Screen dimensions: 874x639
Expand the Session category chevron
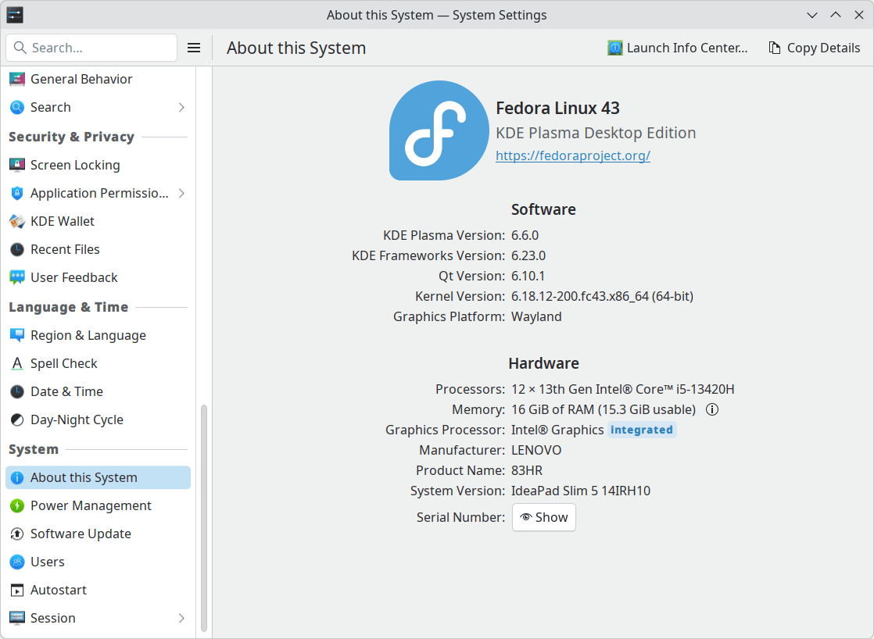tap(181, 618)
